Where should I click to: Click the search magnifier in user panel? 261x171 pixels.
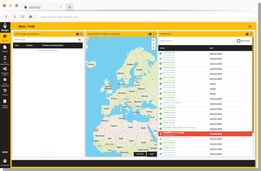(x=80, y=40)
